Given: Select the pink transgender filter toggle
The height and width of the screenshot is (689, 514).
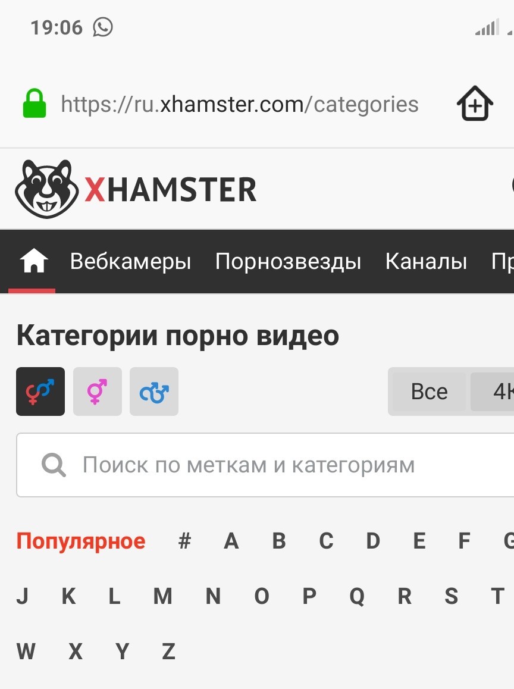Looking at the screenshot, I should [98, 392].
